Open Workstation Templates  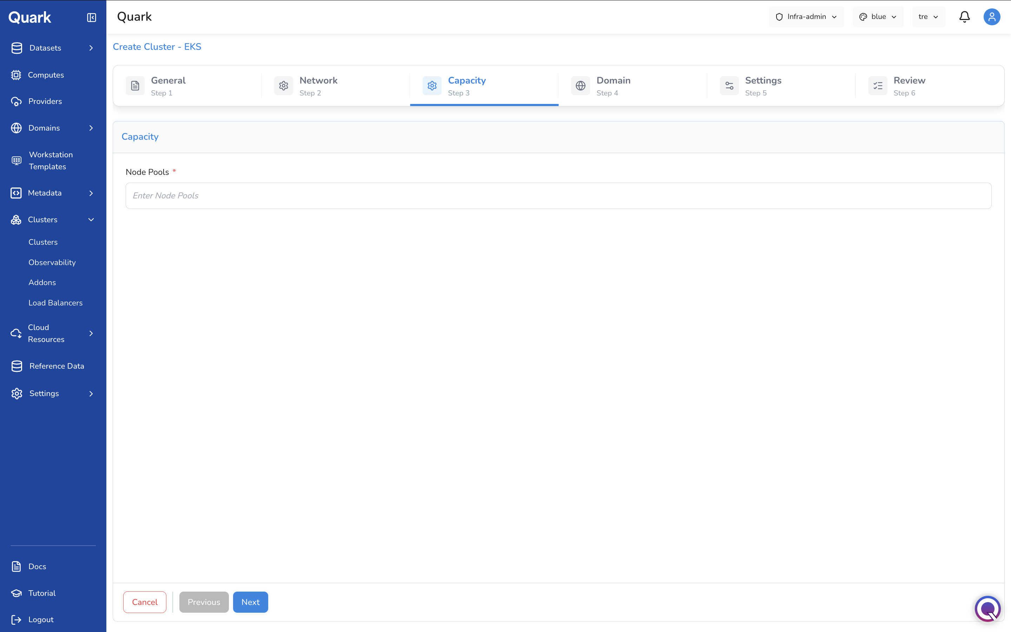pos(51,160)
